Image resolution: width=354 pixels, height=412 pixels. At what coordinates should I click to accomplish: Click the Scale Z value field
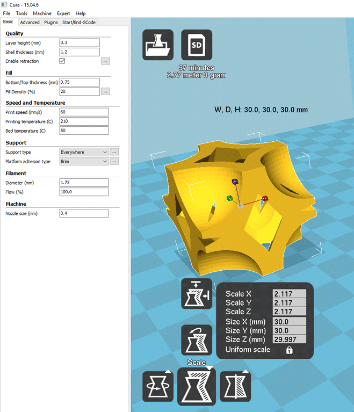click(290, 312)
